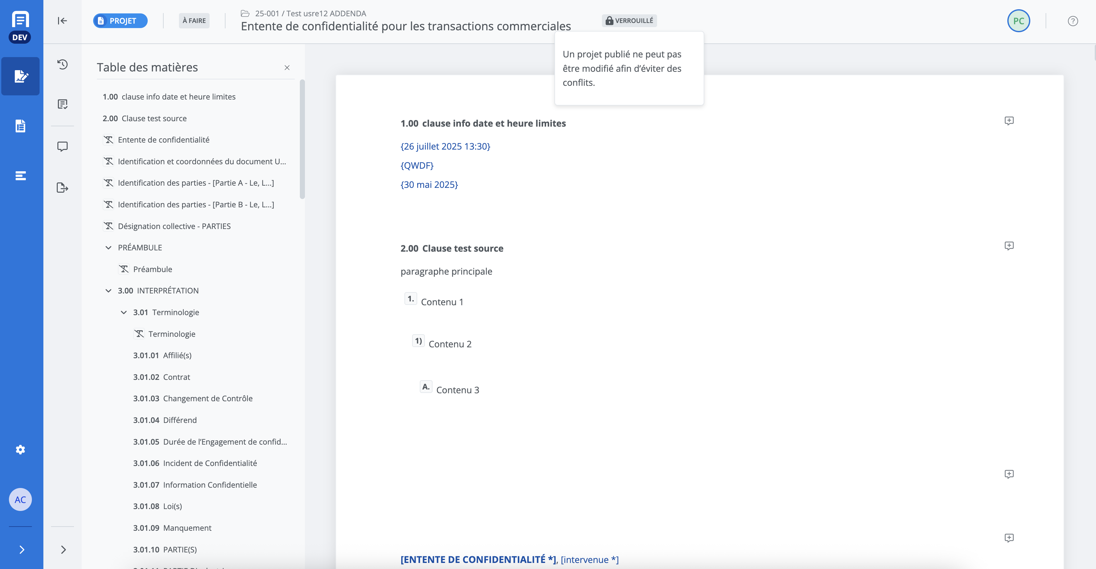Go to Entente de confidentialité entry
Image resolution: width=1096 pixels, height=569 pixels.
(163, 140)
